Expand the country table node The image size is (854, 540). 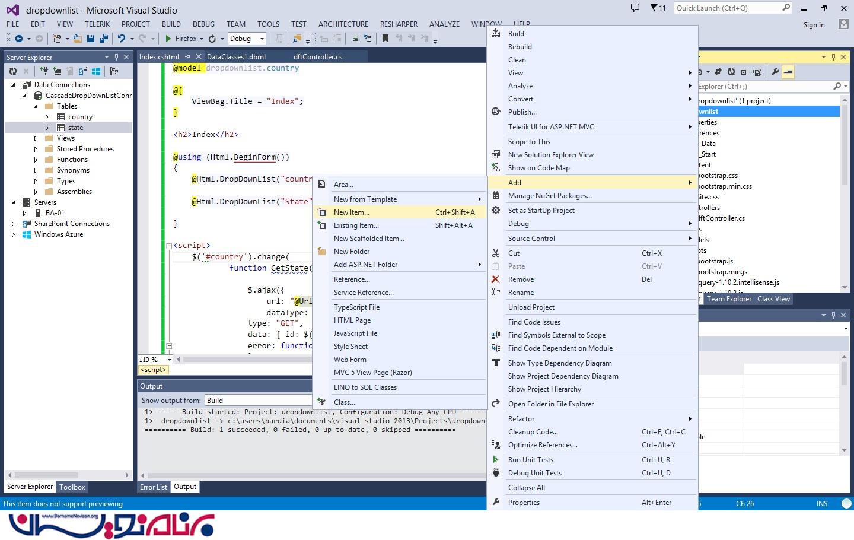[47, 117]
